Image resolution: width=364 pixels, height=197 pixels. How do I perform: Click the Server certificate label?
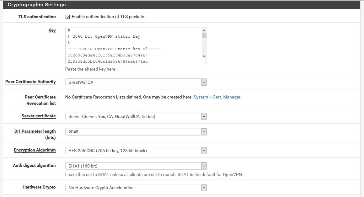pyautogui.click(x=39, y=116)
